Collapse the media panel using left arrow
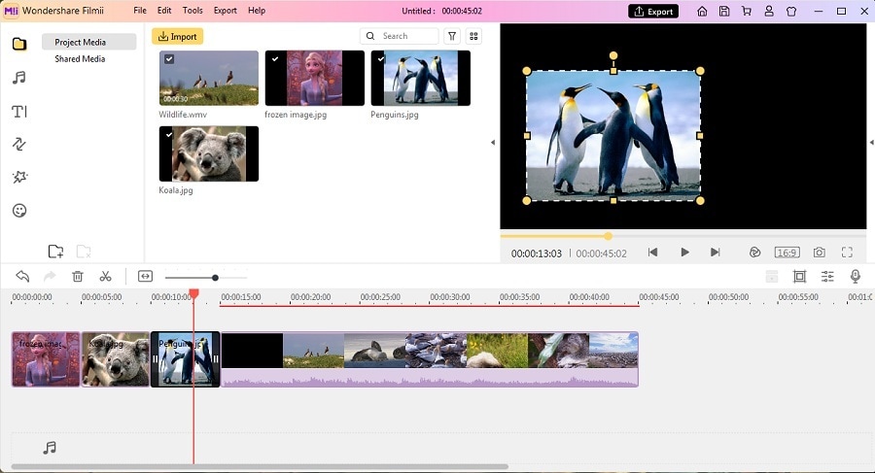 pos(493,143)
